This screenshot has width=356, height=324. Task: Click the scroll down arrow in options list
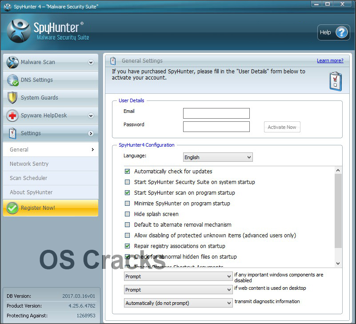(x=338, y=264)
